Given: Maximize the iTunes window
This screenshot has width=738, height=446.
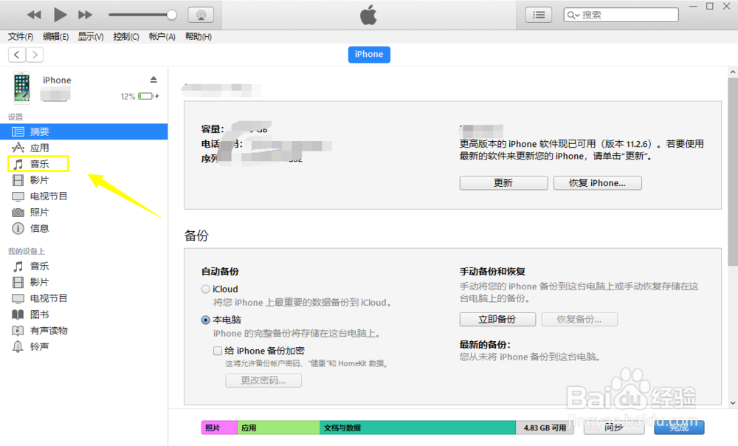Looking at the screenshot, I should coord(710,6).
